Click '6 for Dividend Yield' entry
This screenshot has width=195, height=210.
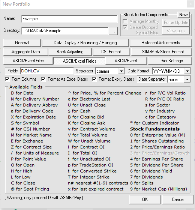[x=151, y=171]
